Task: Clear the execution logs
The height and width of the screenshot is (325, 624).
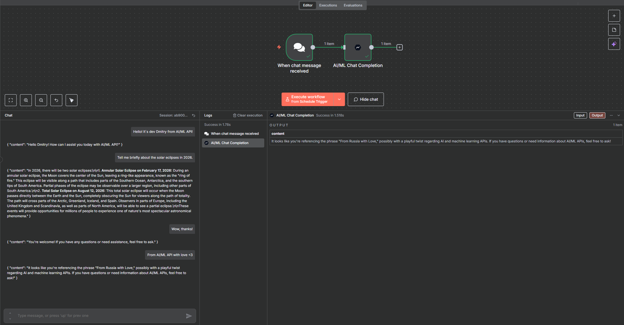Action: (248, 115)
